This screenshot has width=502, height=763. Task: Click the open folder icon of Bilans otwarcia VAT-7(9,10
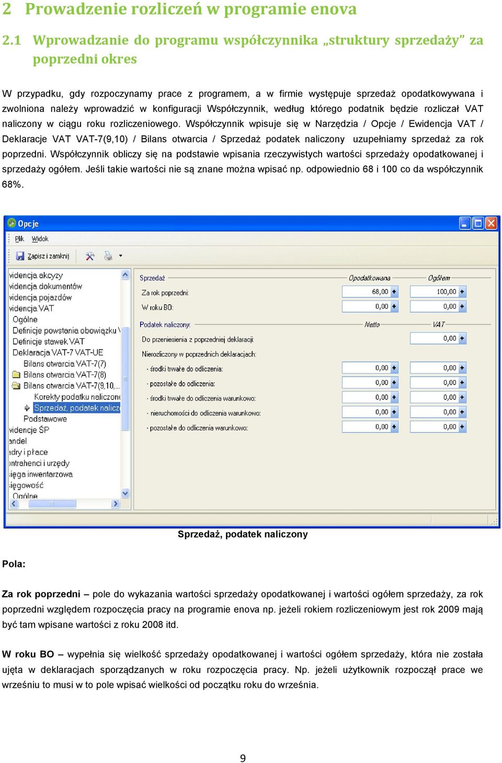click(x=16, y=386)
